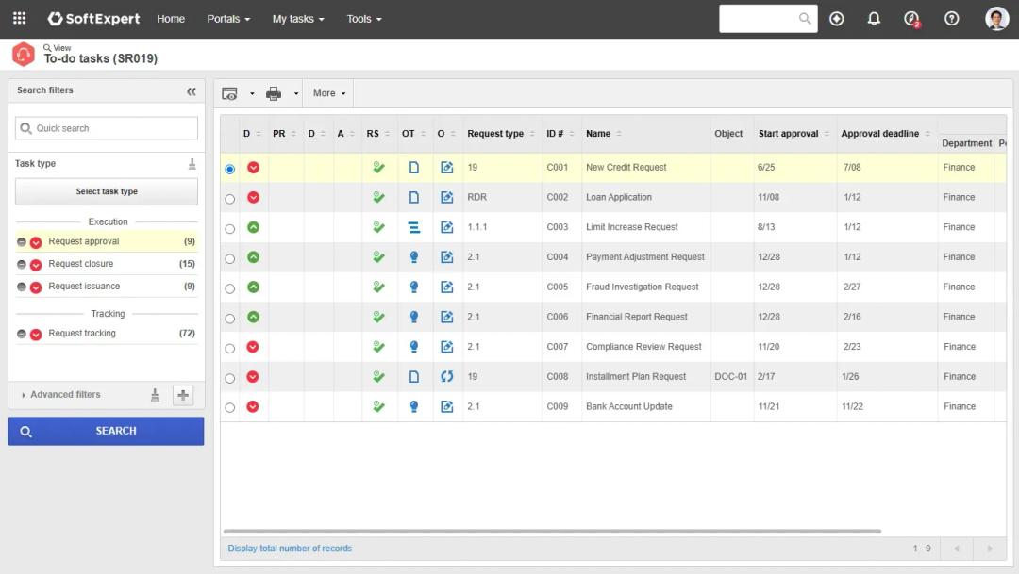Open the user profile avatar
The image size is (1019, 574).
(996, 19)
